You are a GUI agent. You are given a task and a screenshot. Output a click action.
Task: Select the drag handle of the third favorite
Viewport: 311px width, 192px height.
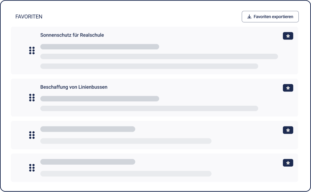[32, 135]
